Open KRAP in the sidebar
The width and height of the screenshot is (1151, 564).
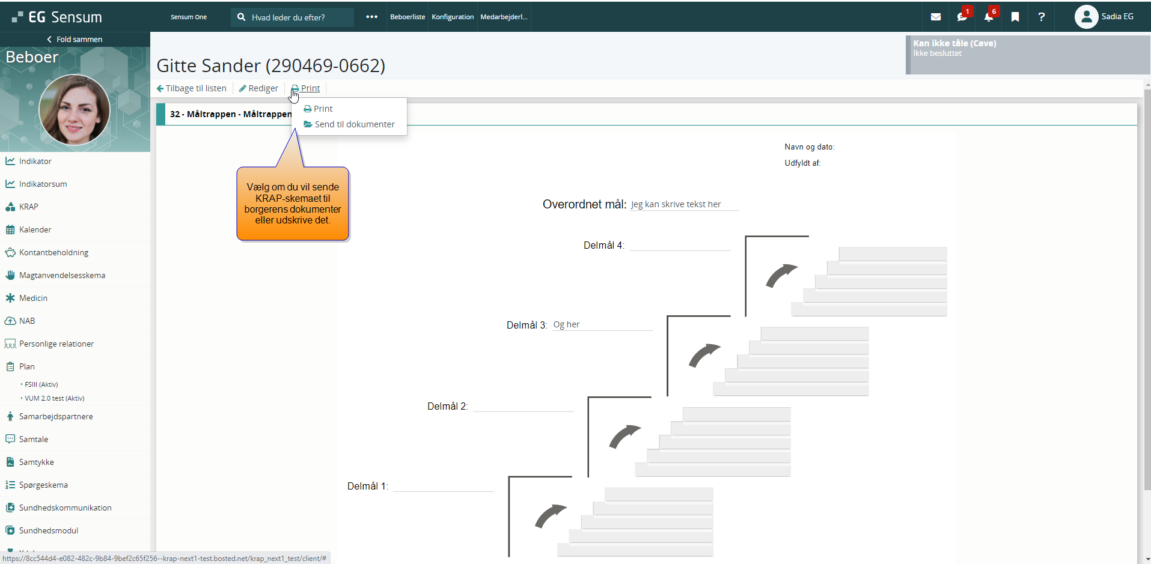click(x=28, y=207)
